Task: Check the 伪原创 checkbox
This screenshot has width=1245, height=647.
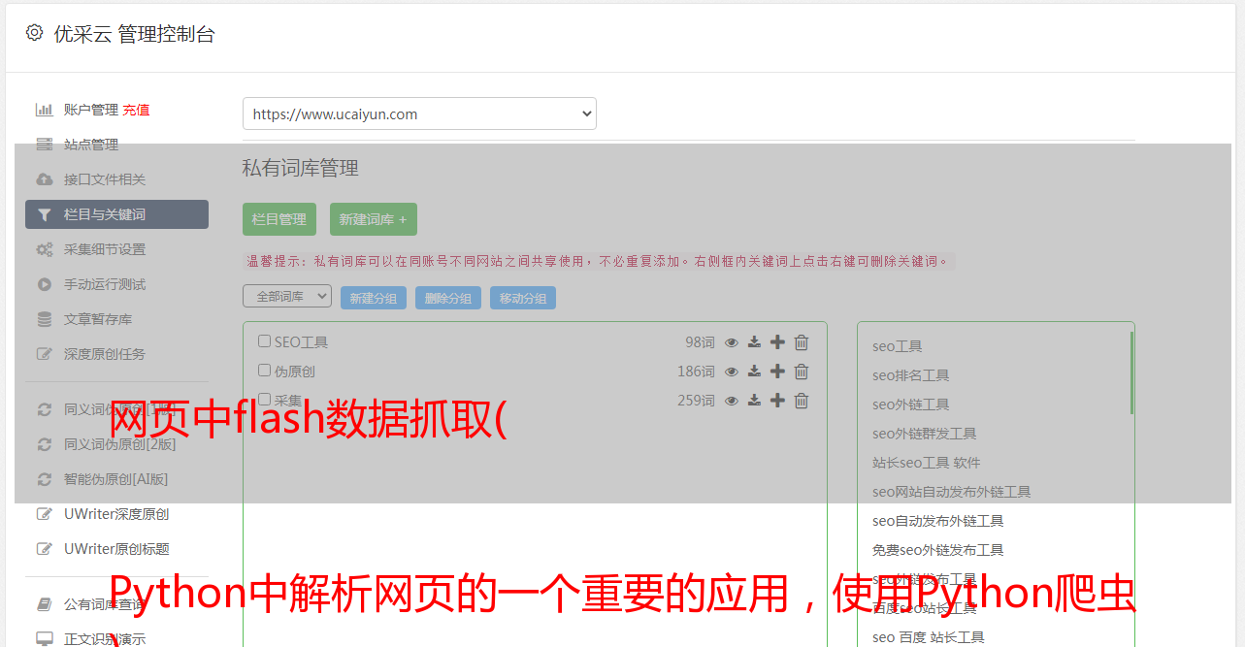Action: pos(264,371)
